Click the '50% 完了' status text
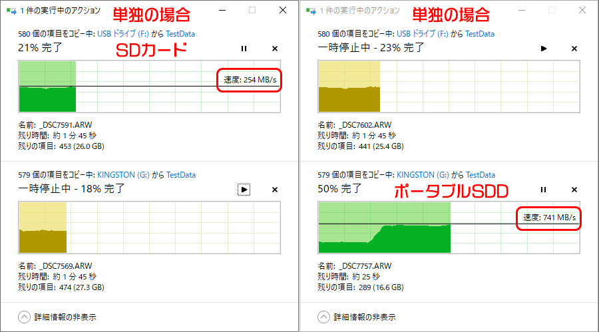Image resolution: width=599 pixels, height=332 pixels. pyautogui.click(x=339, y=189)
